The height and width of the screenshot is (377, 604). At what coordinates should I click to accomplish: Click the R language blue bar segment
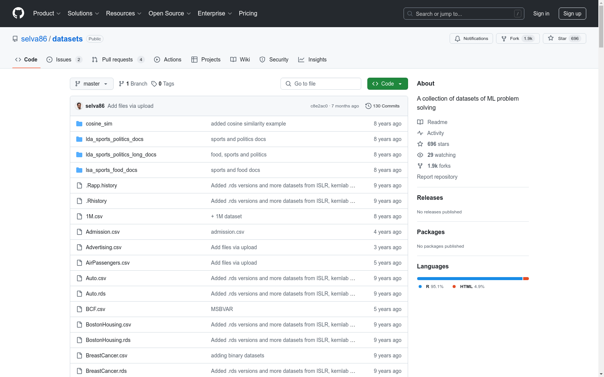(x=470, y=279)
